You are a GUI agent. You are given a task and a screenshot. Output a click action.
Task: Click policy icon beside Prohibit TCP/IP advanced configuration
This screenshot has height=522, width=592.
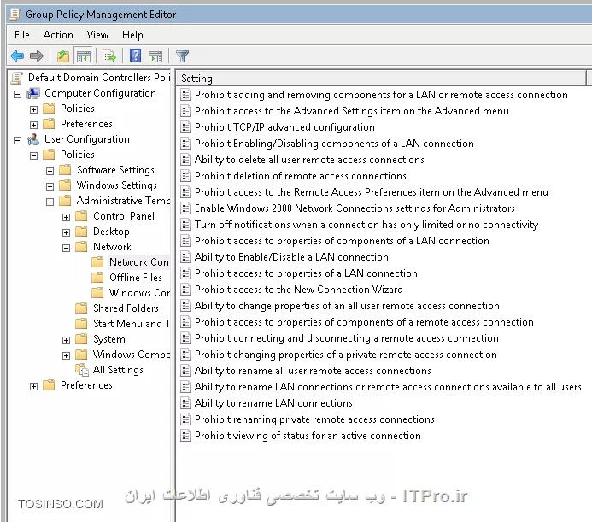coord(185,127)
